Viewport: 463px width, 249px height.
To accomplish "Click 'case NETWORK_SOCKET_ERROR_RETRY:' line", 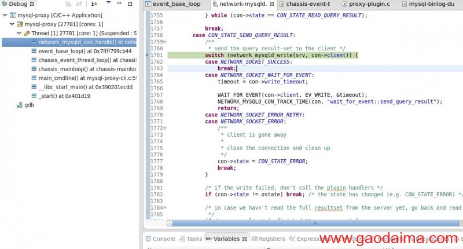I will (255, 115).
